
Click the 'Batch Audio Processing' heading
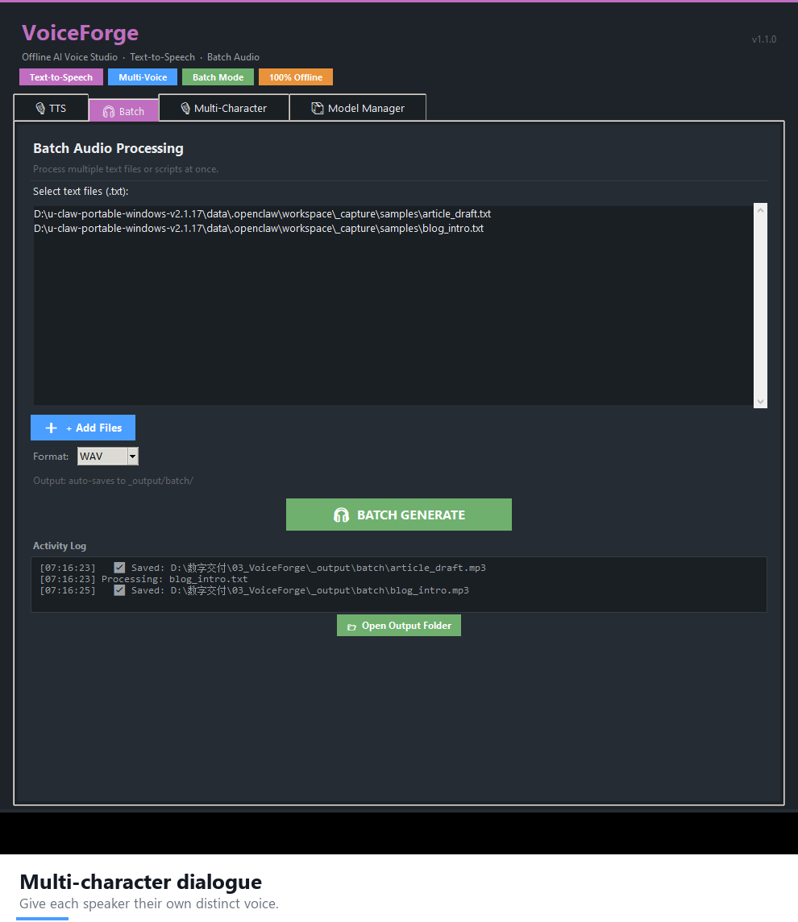tap(108, 148)
